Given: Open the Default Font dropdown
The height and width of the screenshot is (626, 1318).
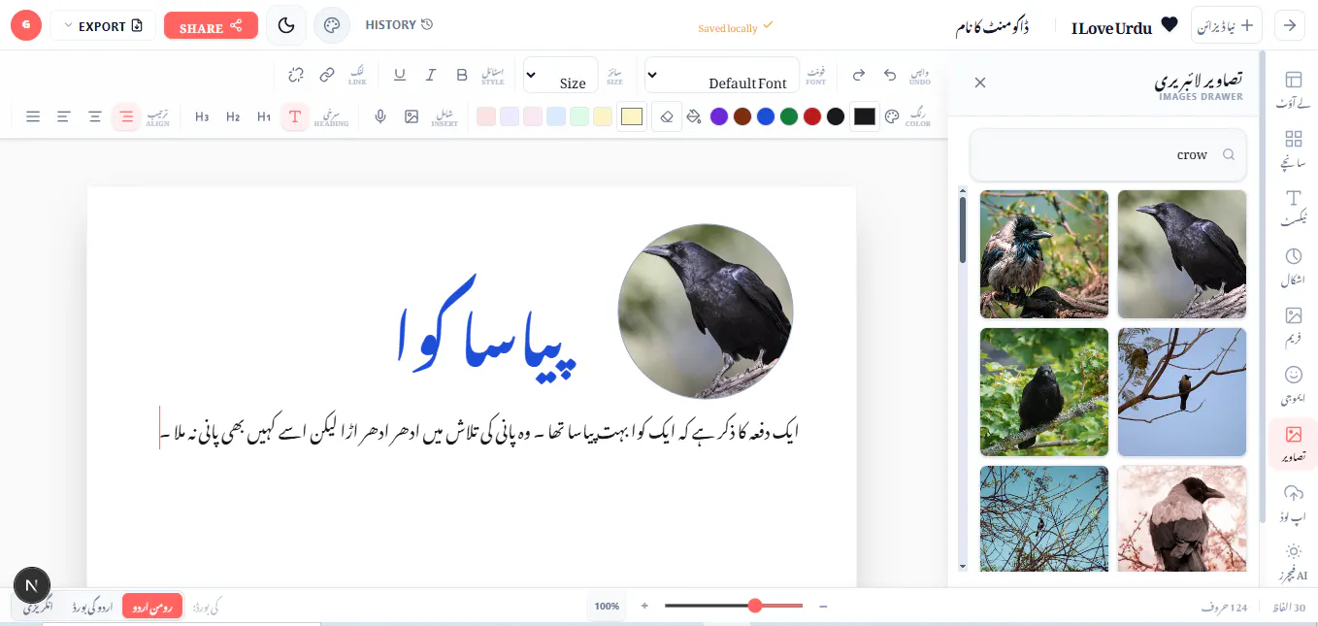Looking at the screenshot, I should (721, 75).
